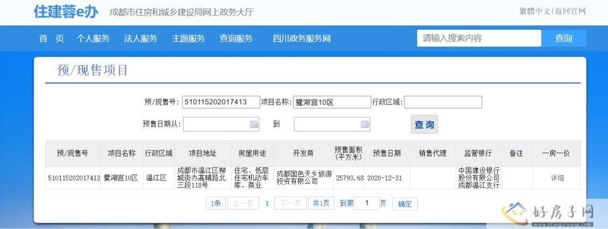608x229 pixels.
Task: Click the 1条 pagination button
Action: [x=216, y=204]
